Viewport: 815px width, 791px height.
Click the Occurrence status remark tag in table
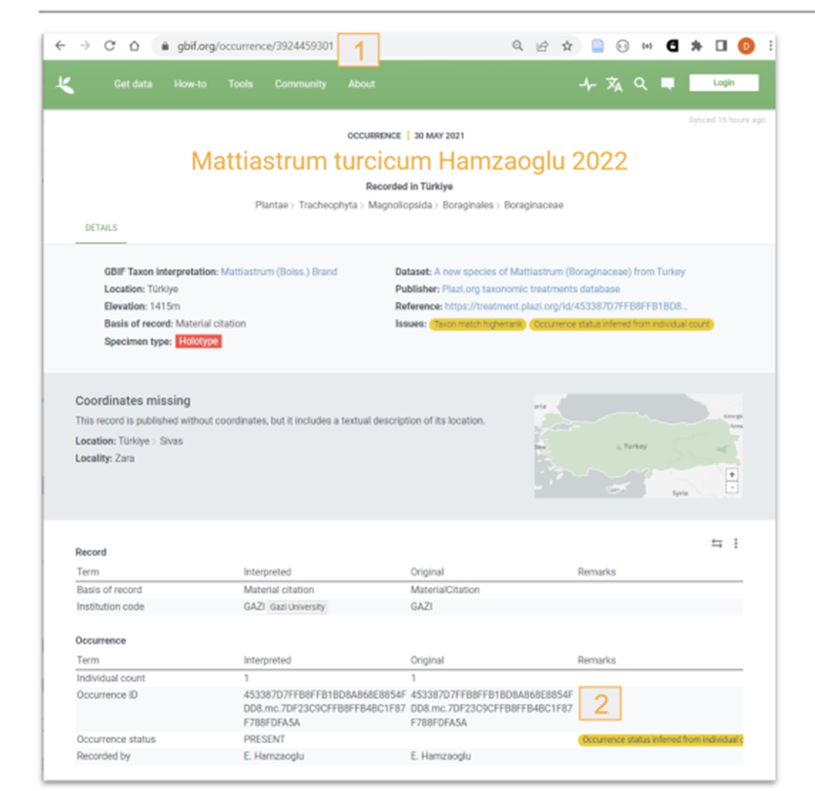661,739
